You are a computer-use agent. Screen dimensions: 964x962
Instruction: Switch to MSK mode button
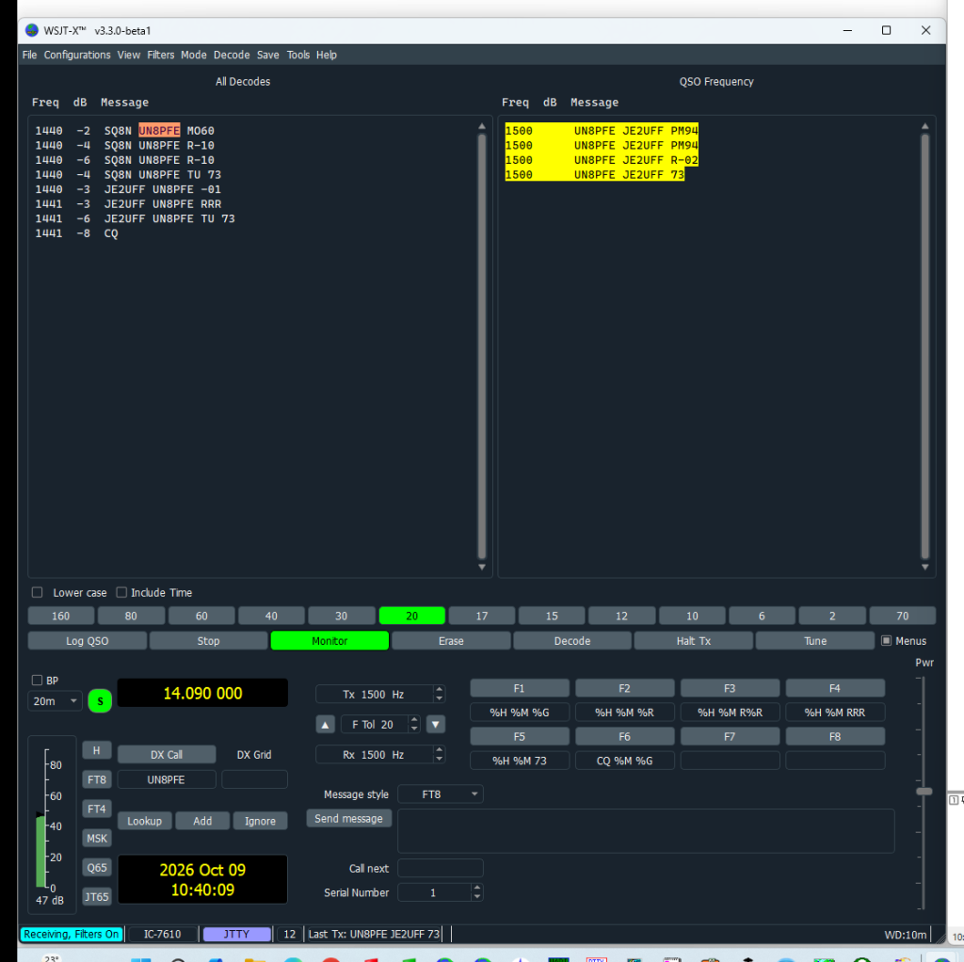(97, 838)
